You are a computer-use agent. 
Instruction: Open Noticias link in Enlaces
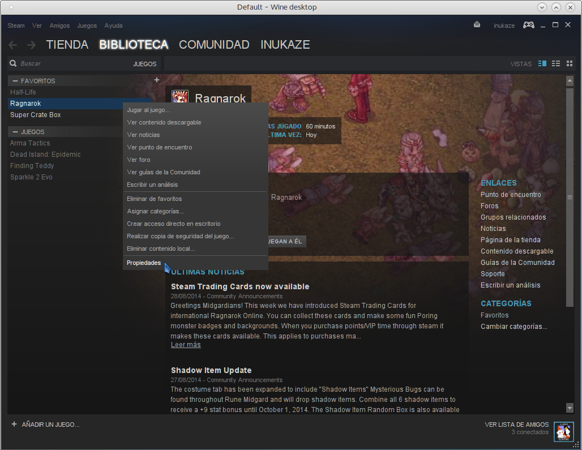tap(493, 229)
